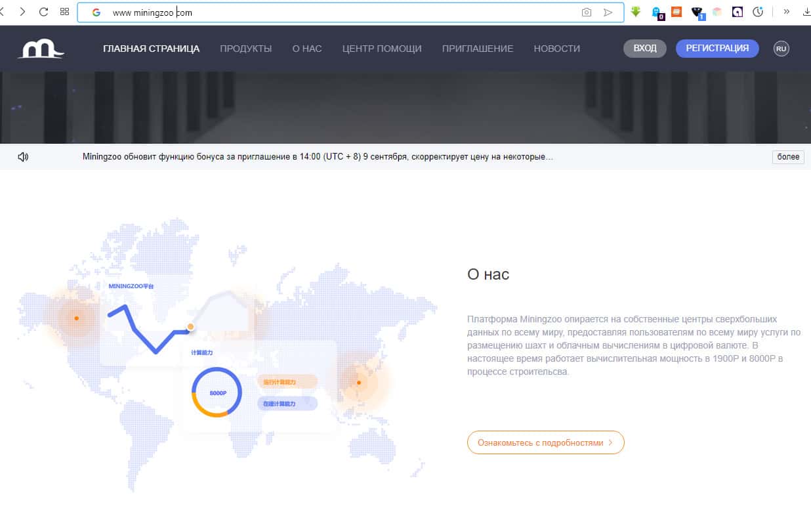The width and height of the screenshot is (811, 512).
Task: Open the speed dial grid icon
Action: [x=64, y=12]
